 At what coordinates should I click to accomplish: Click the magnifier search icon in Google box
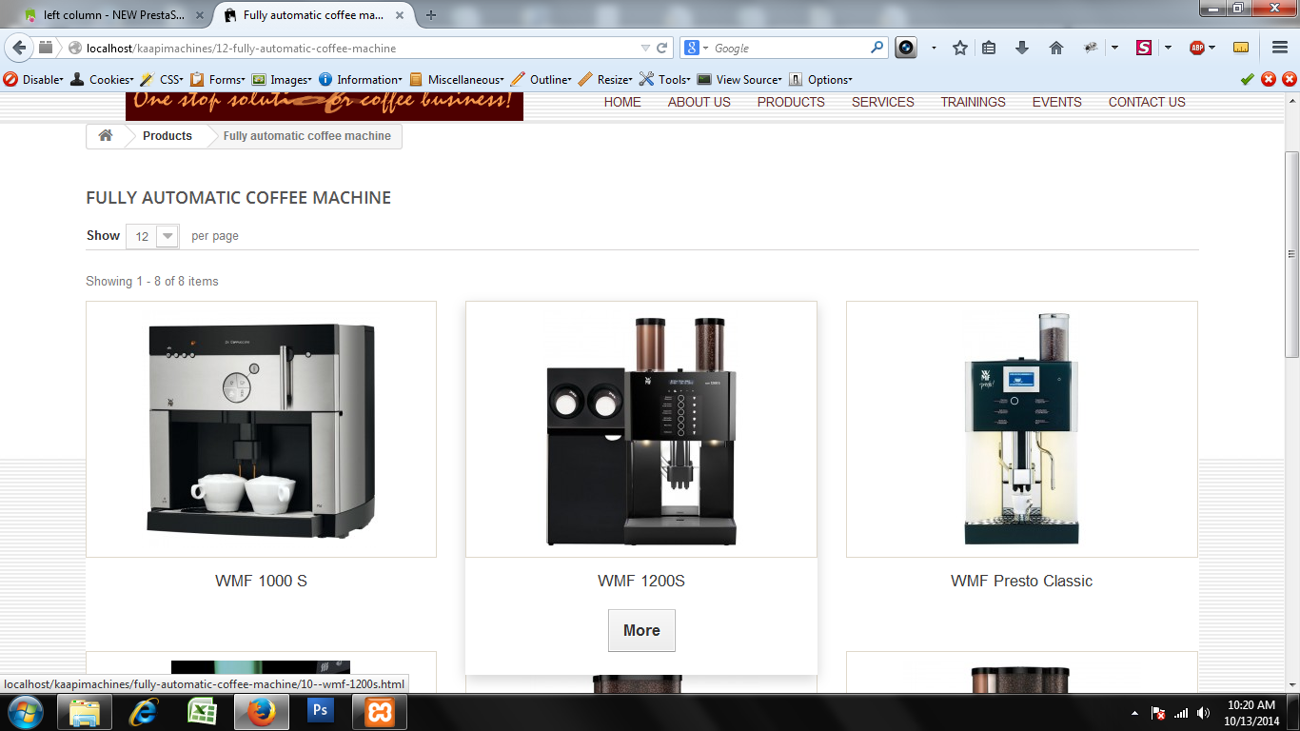[x=877, y=48]
